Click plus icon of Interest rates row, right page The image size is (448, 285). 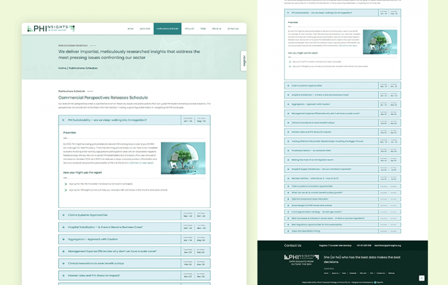point(288,132)
